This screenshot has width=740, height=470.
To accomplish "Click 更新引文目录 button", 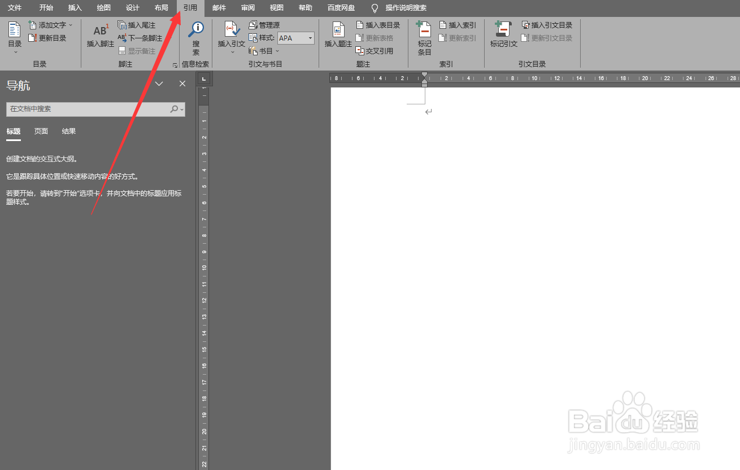I will coord(547,38).
